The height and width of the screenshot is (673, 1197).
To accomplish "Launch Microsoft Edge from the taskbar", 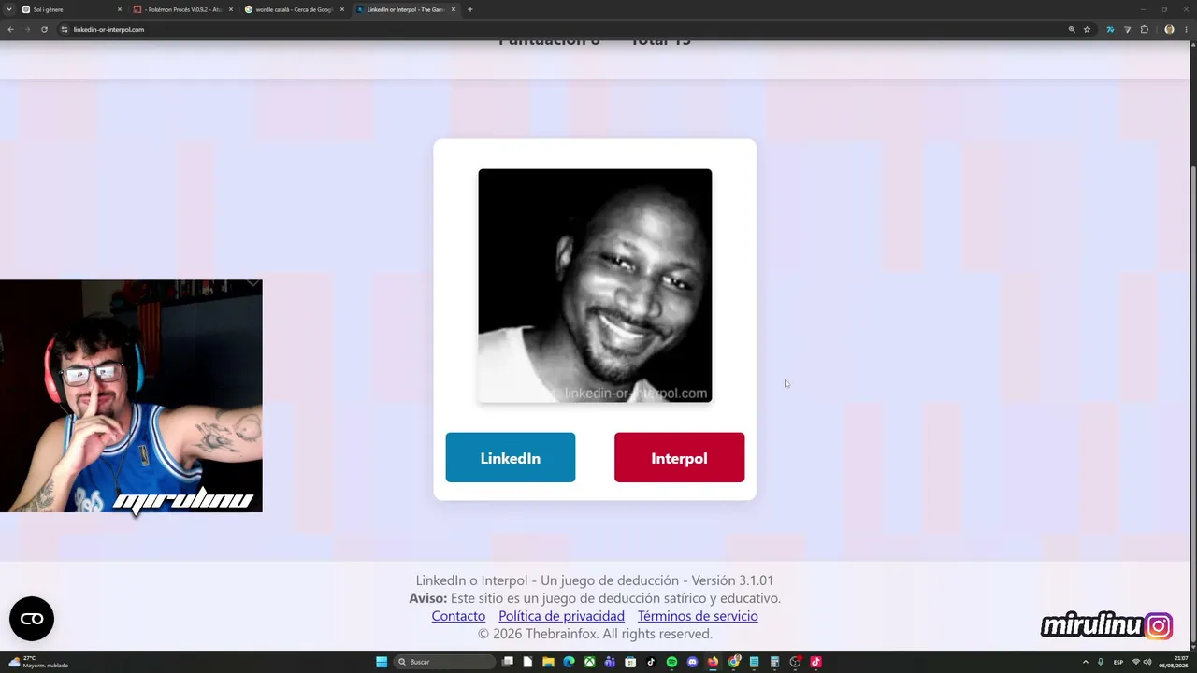I will pyautogui.click(x=569, y=662).
